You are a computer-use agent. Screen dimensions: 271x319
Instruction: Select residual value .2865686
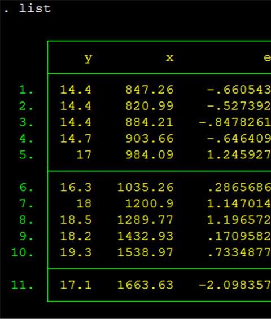pyautogui.click(x=239, y=187)
